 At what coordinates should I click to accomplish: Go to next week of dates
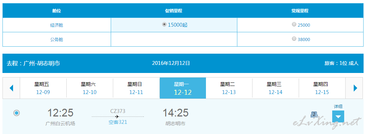click(x=355, y=88)
